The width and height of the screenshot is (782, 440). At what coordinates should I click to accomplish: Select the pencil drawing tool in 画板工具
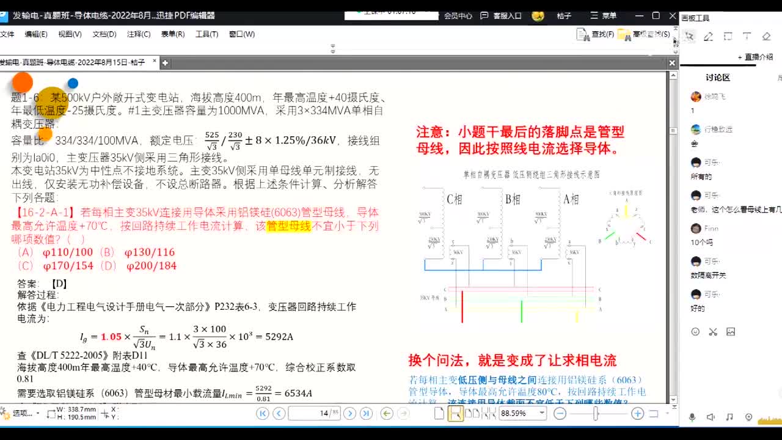(x=708, y=37)
